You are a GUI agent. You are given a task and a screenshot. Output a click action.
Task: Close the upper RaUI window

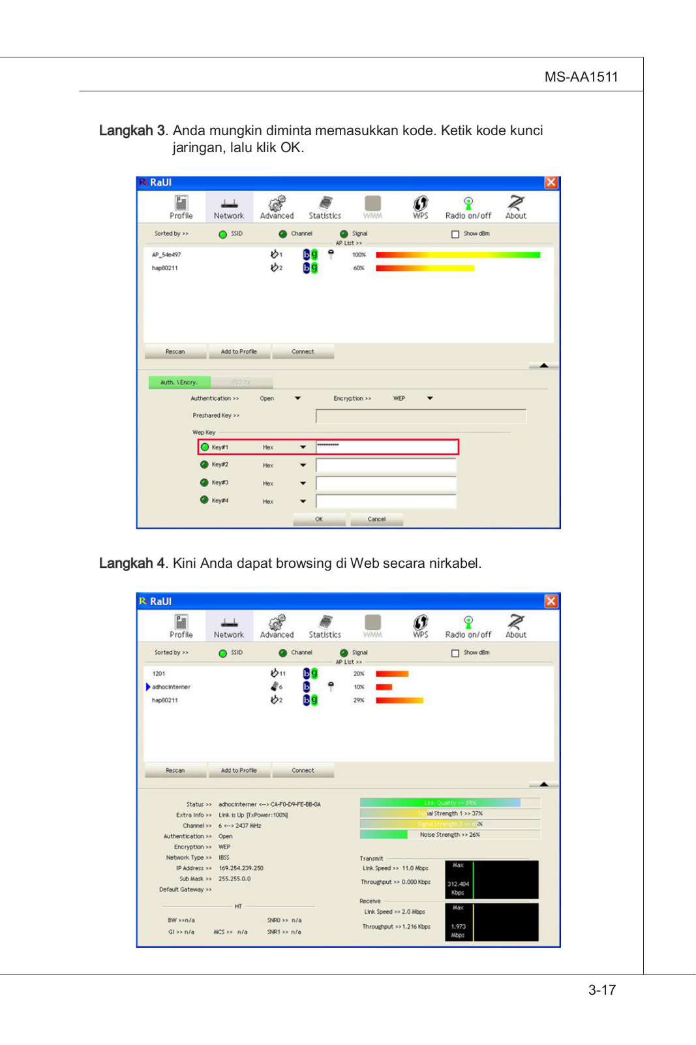[551, 182]
